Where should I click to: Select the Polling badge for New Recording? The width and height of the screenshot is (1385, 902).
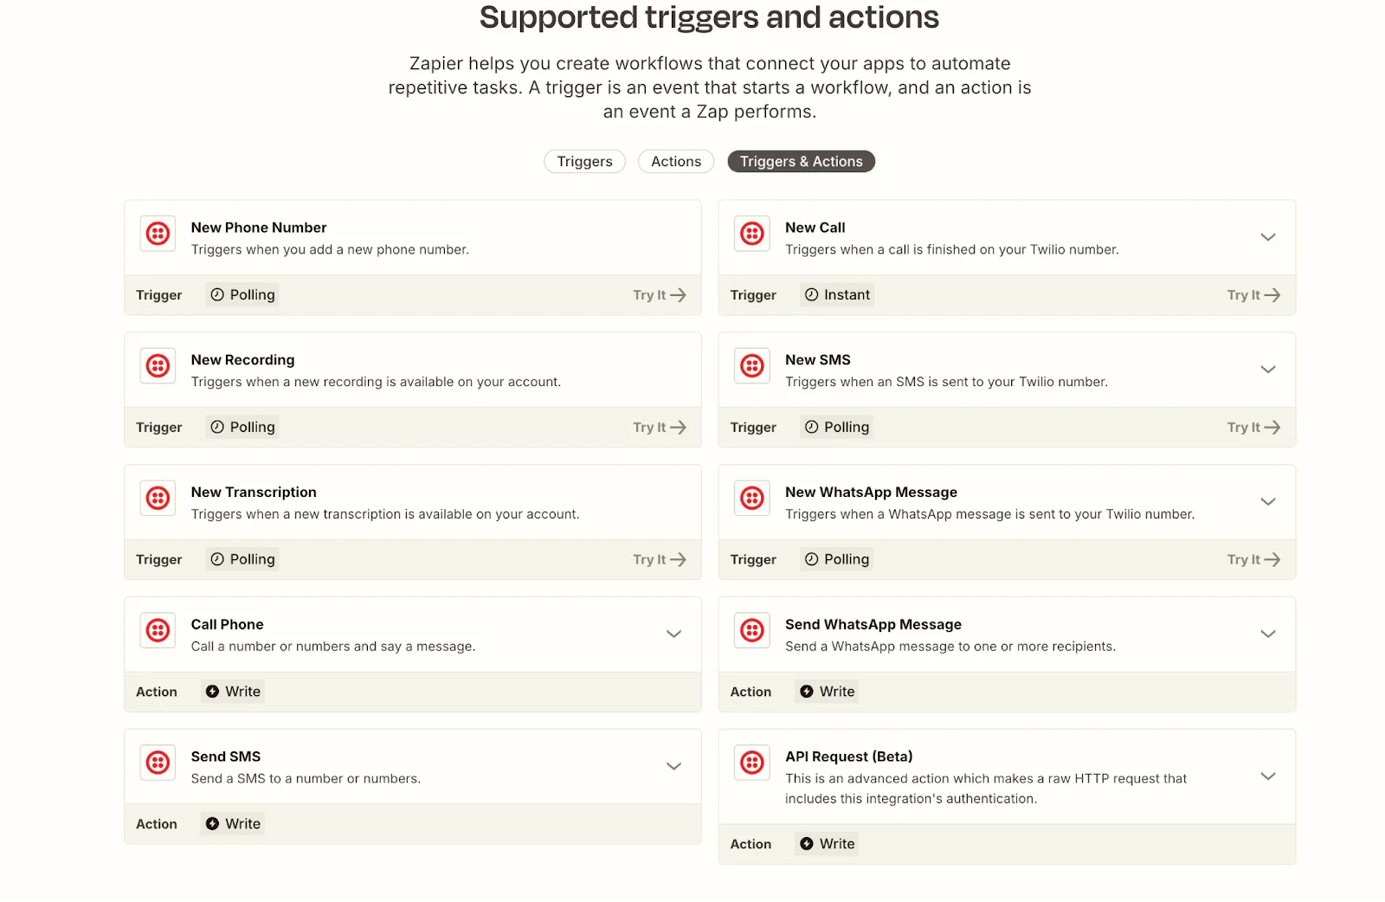point(242,426)
